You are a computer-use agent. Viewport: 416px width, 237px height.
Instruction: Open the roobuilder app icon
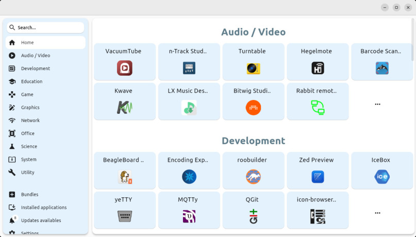pyautogui.click(x=253, y=177)
